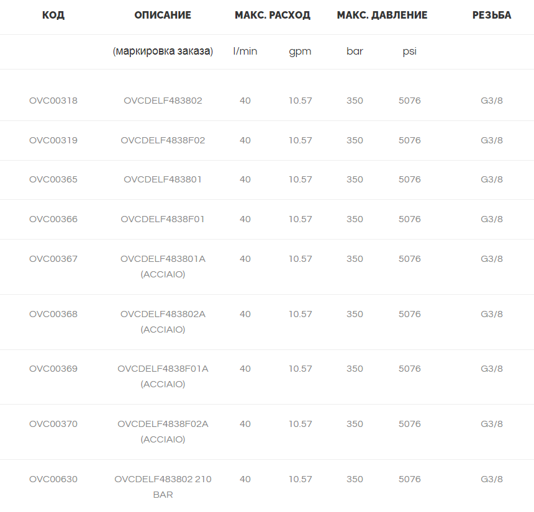Click the l/min subheader
534x512 pixels.
[x=245, y=51]
